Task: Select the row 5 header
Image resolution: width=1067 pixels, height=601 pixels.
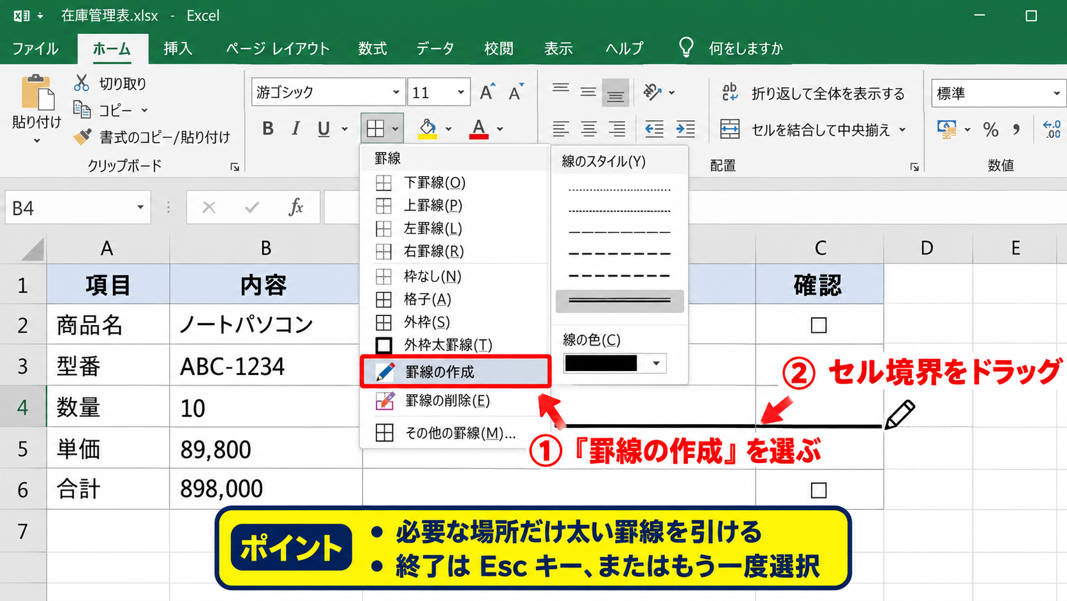Action: coord(23,448)
